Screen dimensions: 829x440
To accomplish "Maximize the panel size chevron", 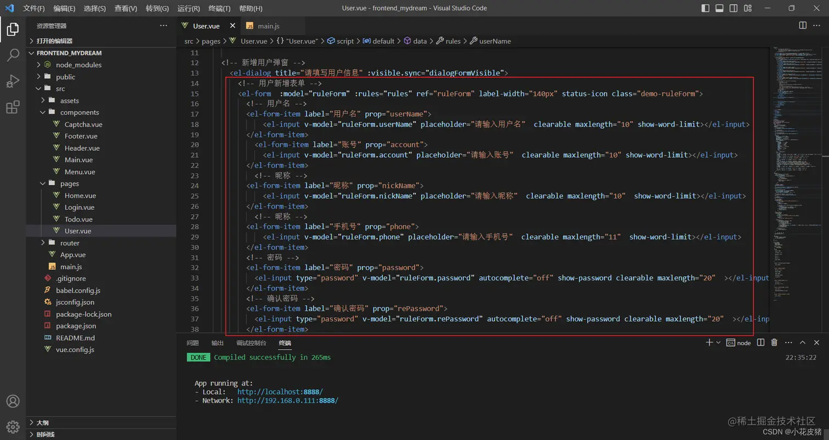I will pos(802,342).
